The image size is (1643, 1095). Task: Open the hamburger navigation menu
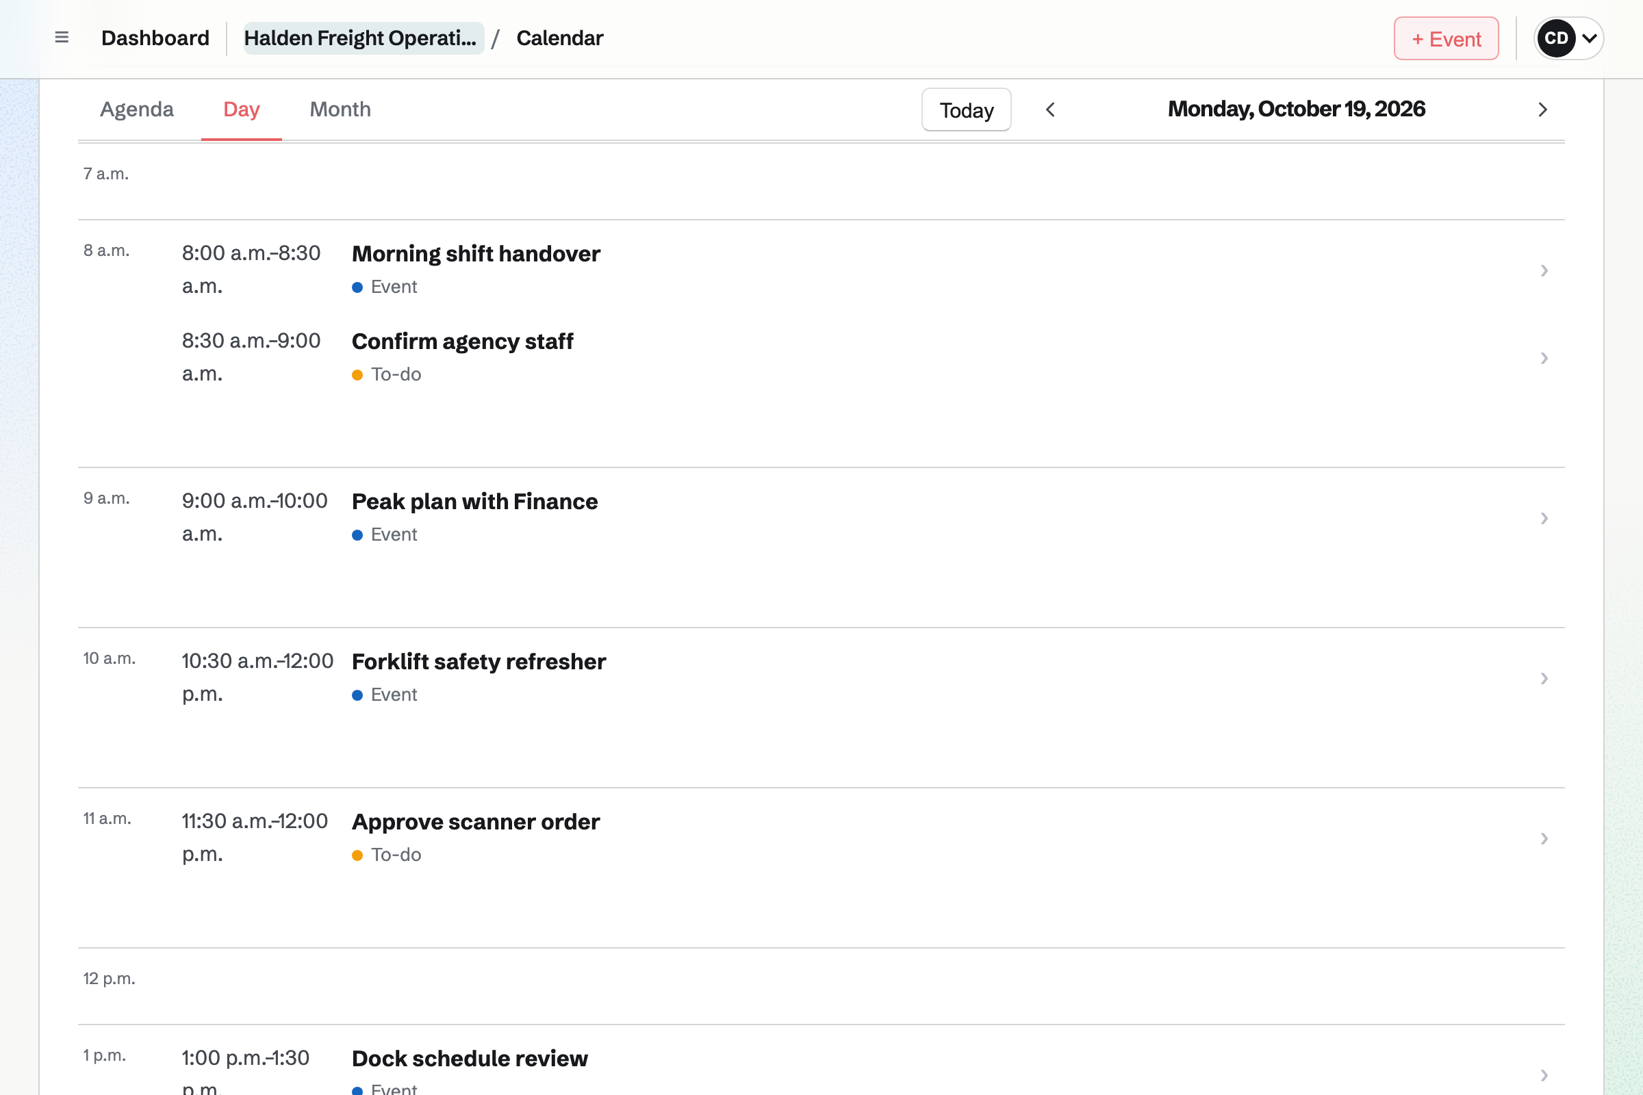(62, 38)
